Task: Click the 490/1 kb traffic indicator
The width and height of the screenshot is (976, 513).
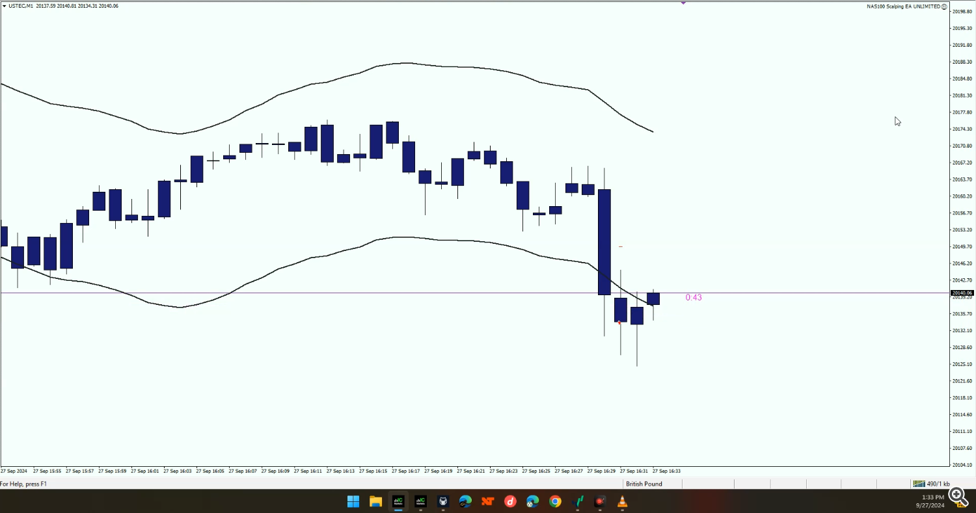Action: [x=938, y=484]
